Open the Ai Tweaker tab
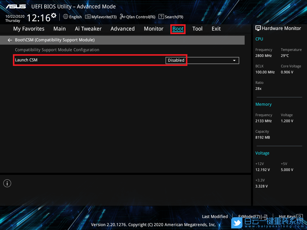Viewport: 307px width, 230px height. coord(88,29)
